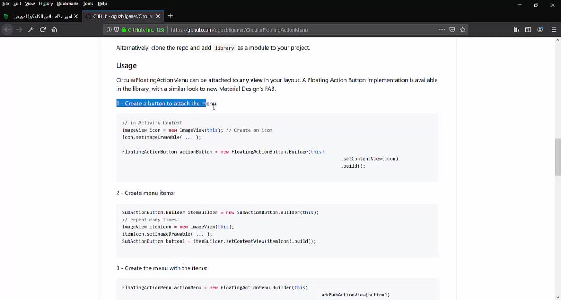This screenshot has width=561, height=300.
Task: Open the Firefox hamburger menu
Action: tap(554, 29)
